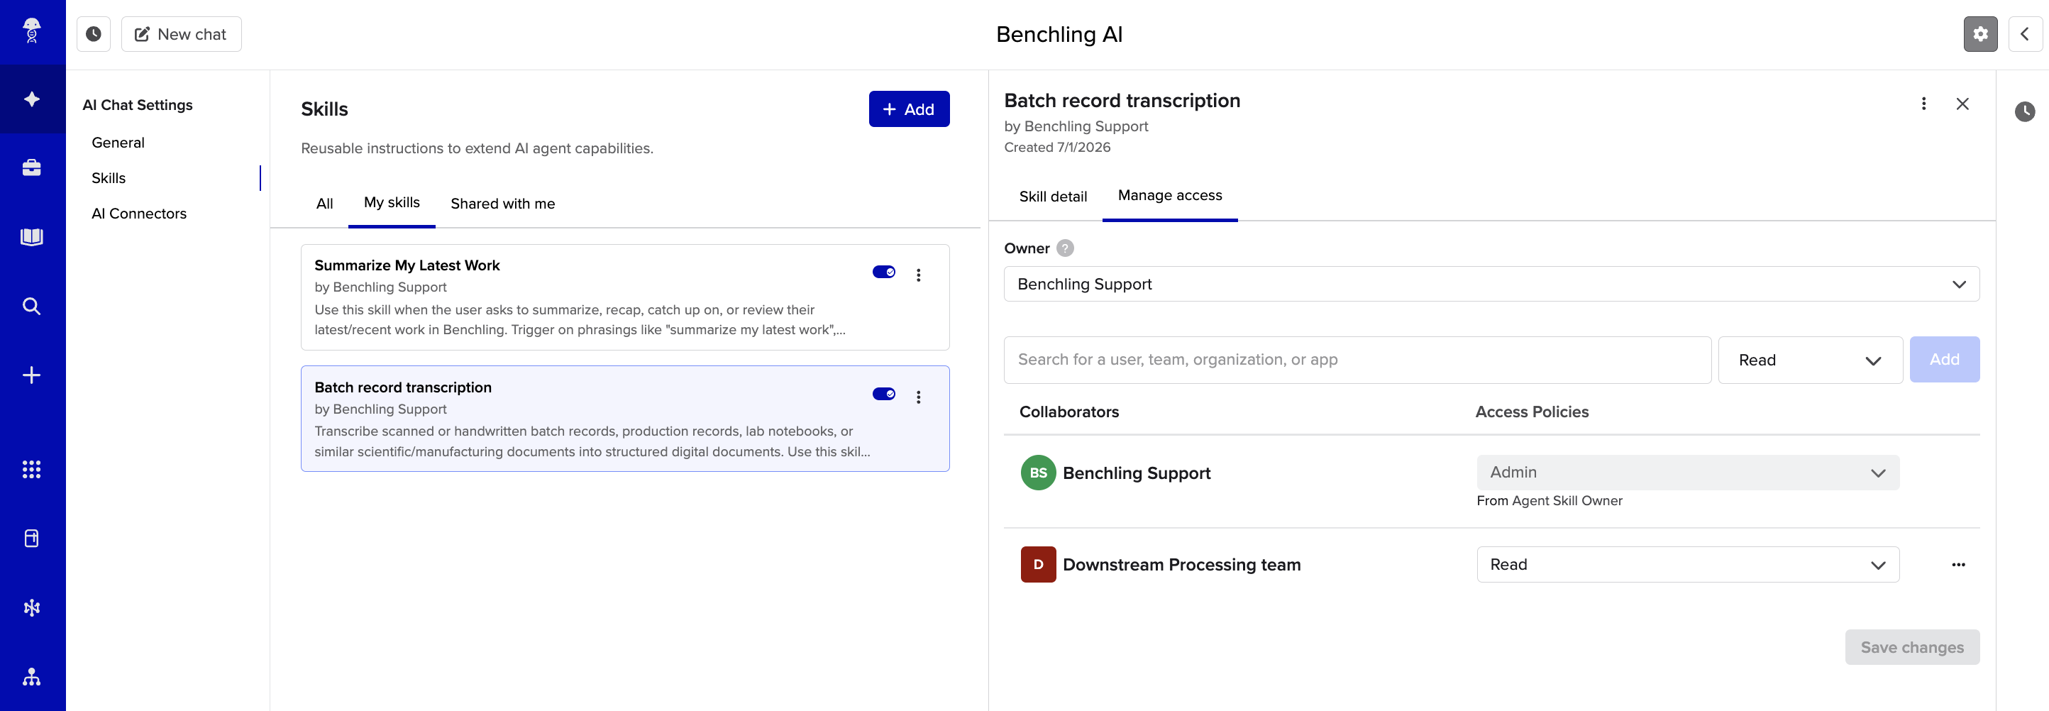Click the Downstream Processing team name
The image size is (2049, 711).
[x=1181, y=565]
